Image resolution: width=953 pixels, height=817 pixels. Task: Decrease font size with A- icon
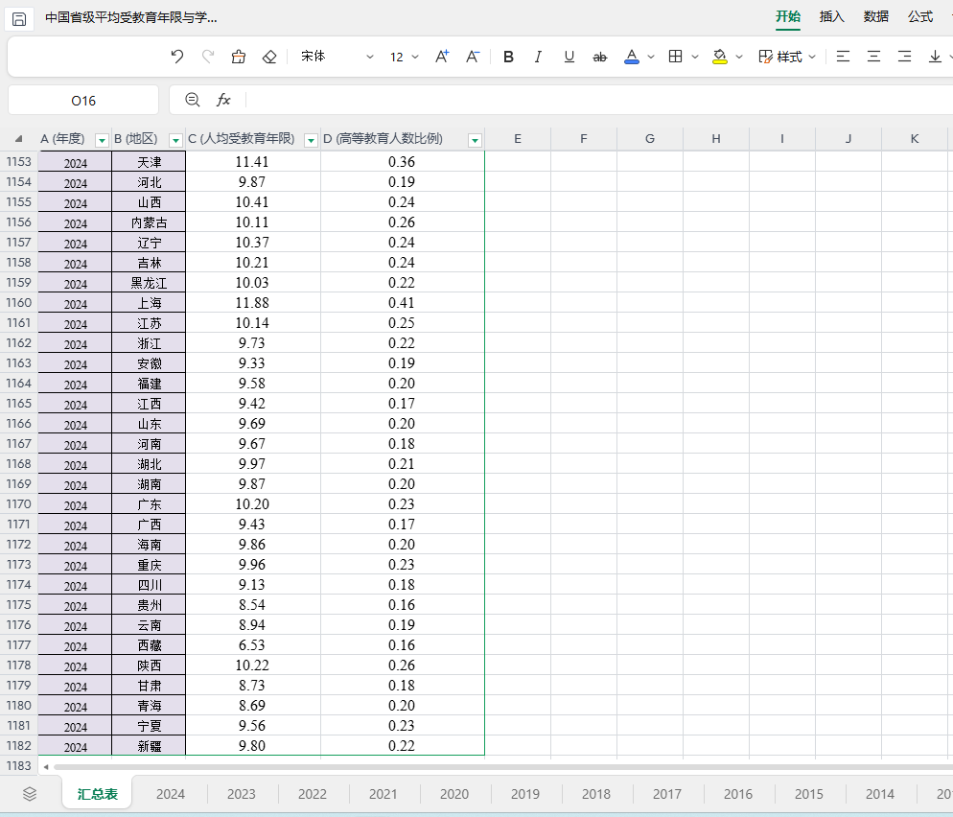pos(473,57)
